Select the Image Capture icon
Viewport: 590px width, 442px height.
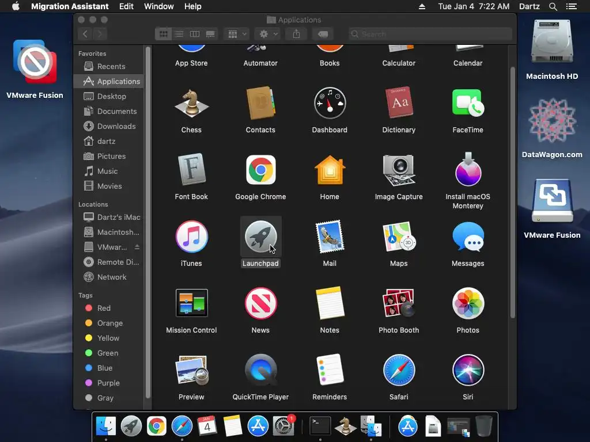[x=399, y=170]
